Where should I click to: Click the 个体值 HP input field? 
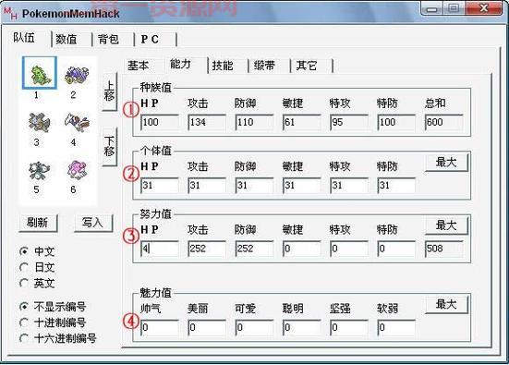click(160, 186)
